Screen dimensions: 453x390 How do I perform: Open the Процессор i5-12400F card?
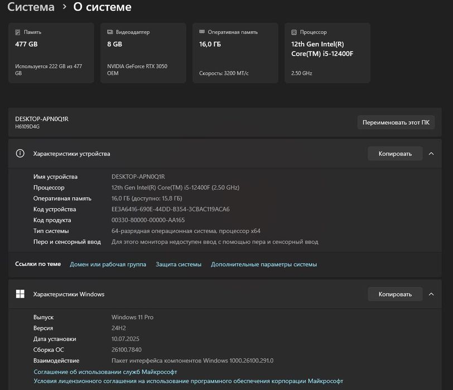pyautogui.click(x=327, y=53)
